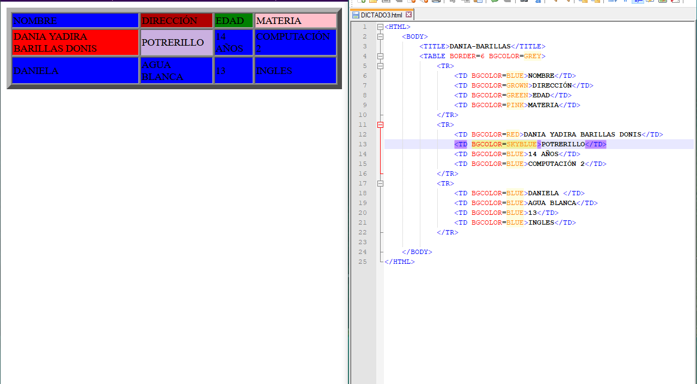
Task: Click the DANIELA code on line 18
Action: tap(519, 193)
